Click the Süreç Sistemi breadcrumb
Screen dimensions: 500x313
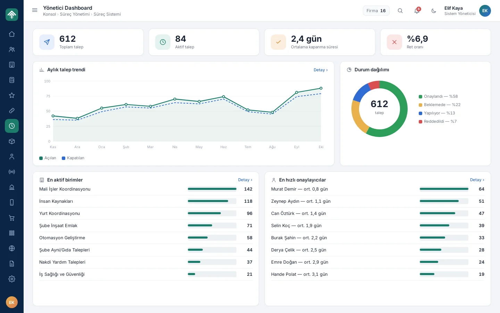point(107,14)
